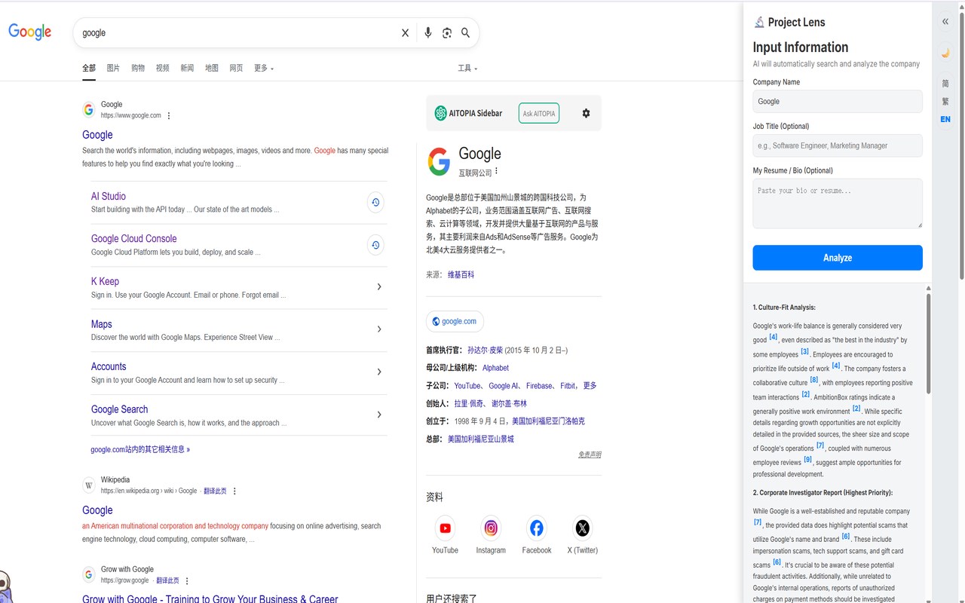Open the YouTube profile icon

tap(445, 528)
